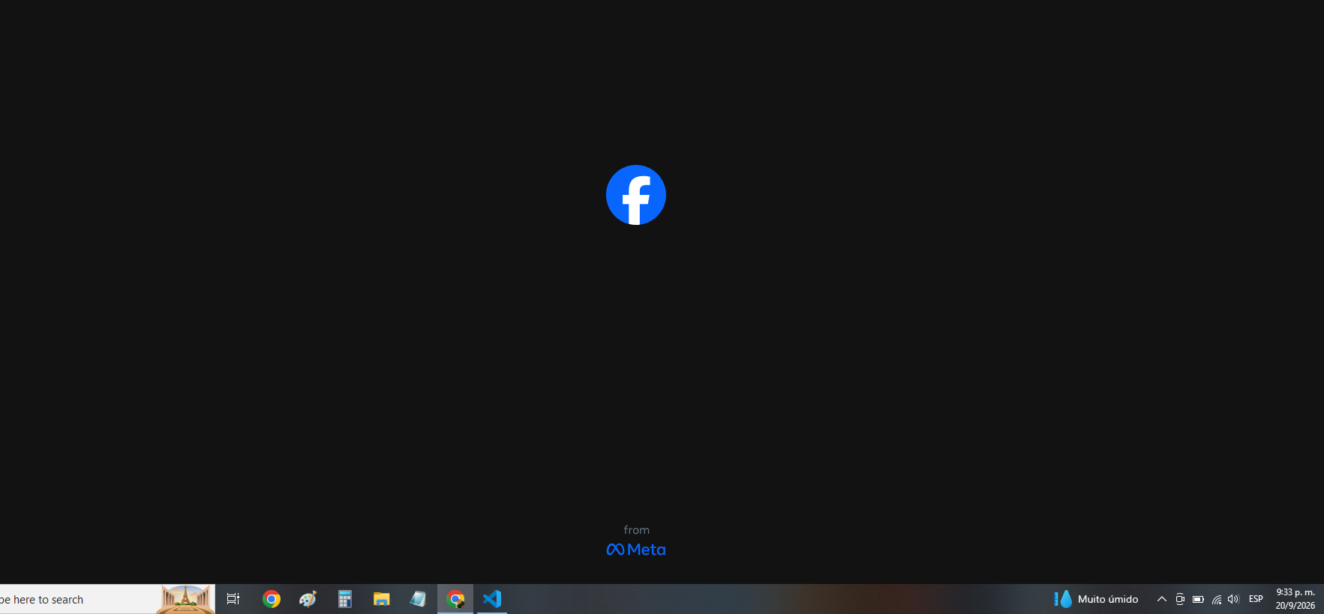Open the Muito úmido weather widget
Screen dimensions: 1324x614
1096,599
